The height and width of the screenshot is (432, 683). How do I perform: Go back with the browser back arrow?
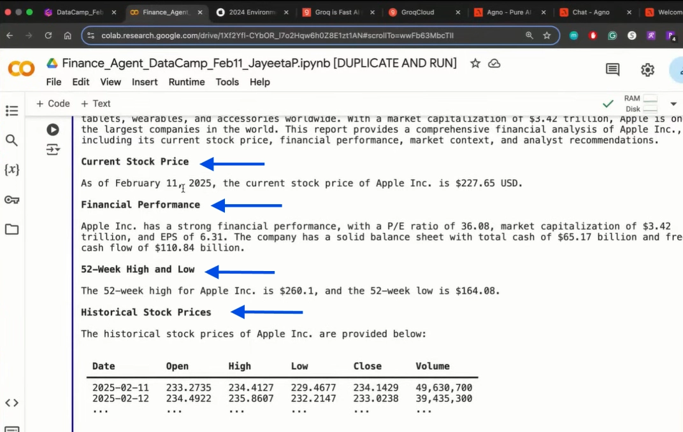tap(10, 36)
